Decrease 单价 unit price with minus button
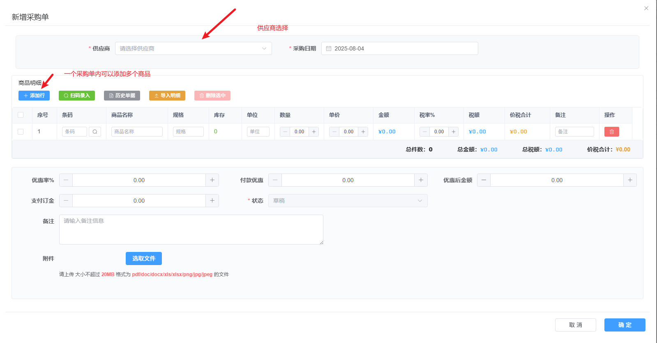This screenshot has height=343, width=657. [334, 132]
